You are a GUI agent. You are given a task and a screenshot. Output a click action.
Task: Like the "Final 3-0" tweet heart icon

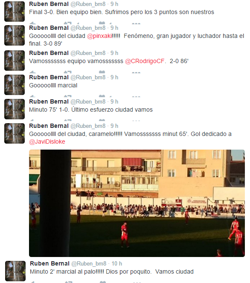click(102, 23)
